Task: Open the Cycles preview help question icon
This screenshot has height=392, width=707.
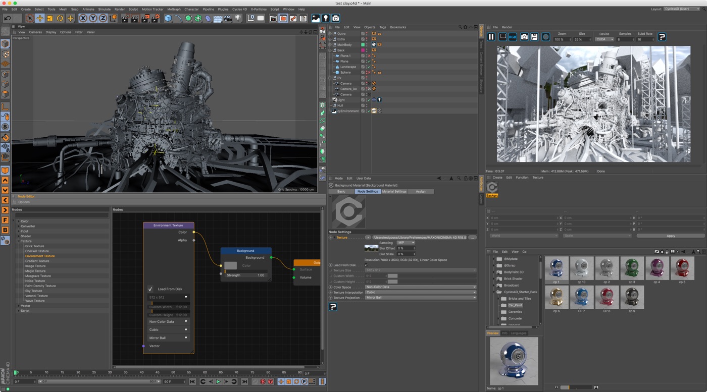Action: pyautogui.click(x=662, y=37)
